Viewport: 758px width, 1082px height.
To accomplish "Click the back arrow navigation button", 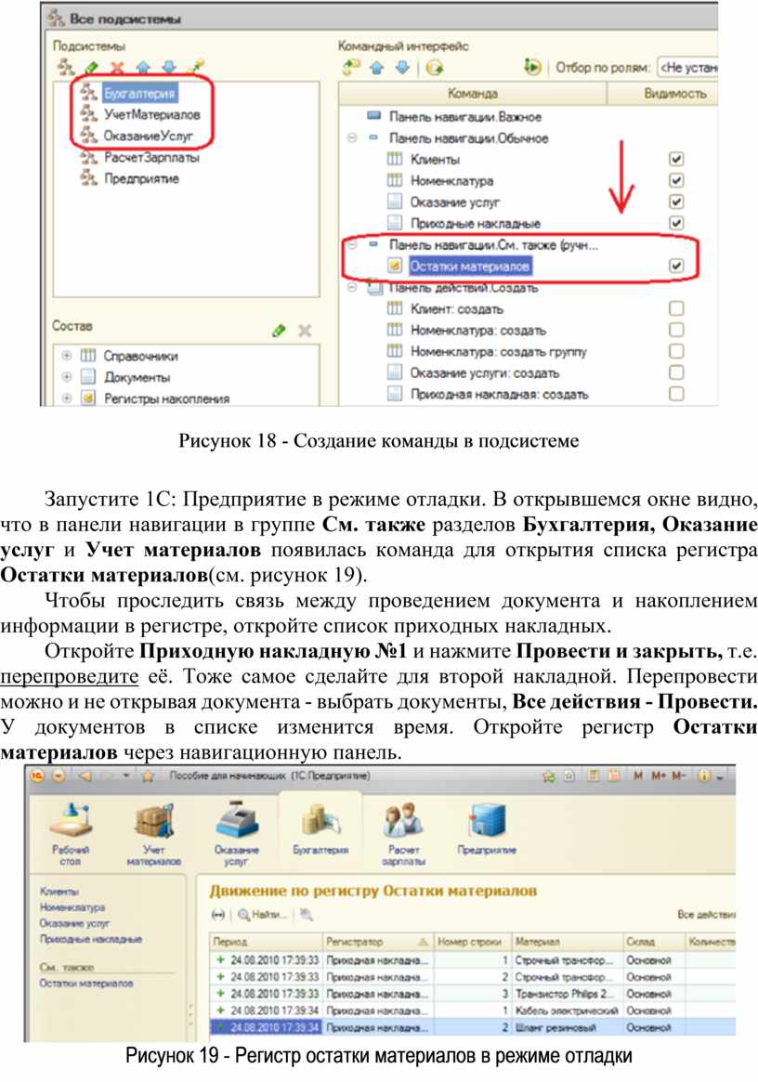I will point(84,776).
